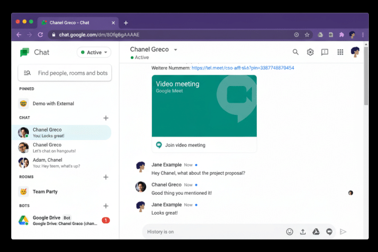
Task: Click the site lock icon in address bar
Action: coord(53,34)
